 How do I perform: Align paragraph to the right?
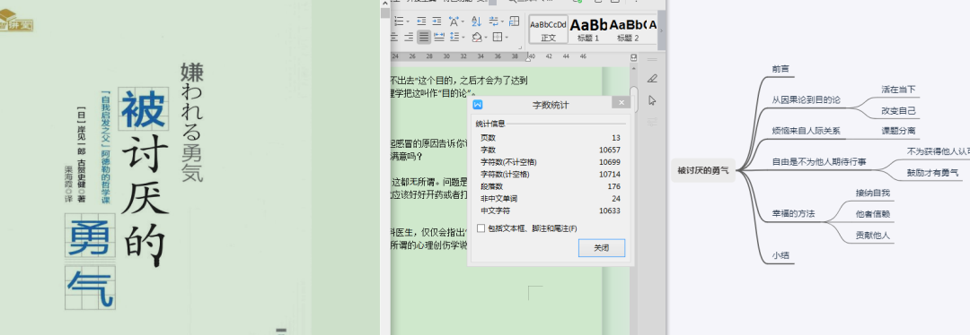pyautogui.click(x=409, y=37)
